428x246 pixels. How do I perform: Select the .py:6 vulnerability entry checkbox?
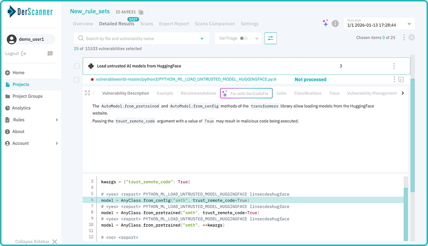click(77, 79)
